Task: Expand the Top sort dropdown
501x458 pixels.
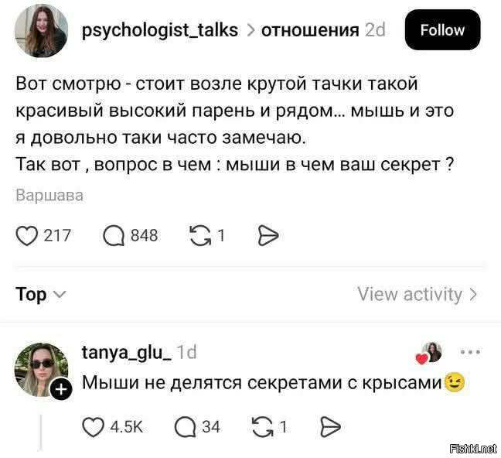Action: click(x=40, y=295)
